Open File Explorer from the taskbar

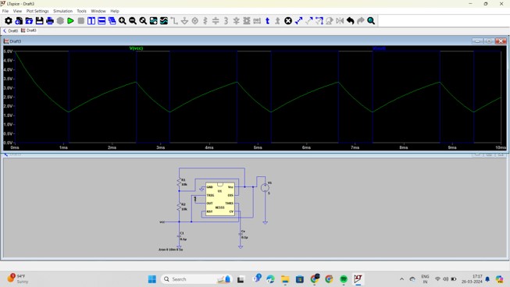tap(285, 279)
